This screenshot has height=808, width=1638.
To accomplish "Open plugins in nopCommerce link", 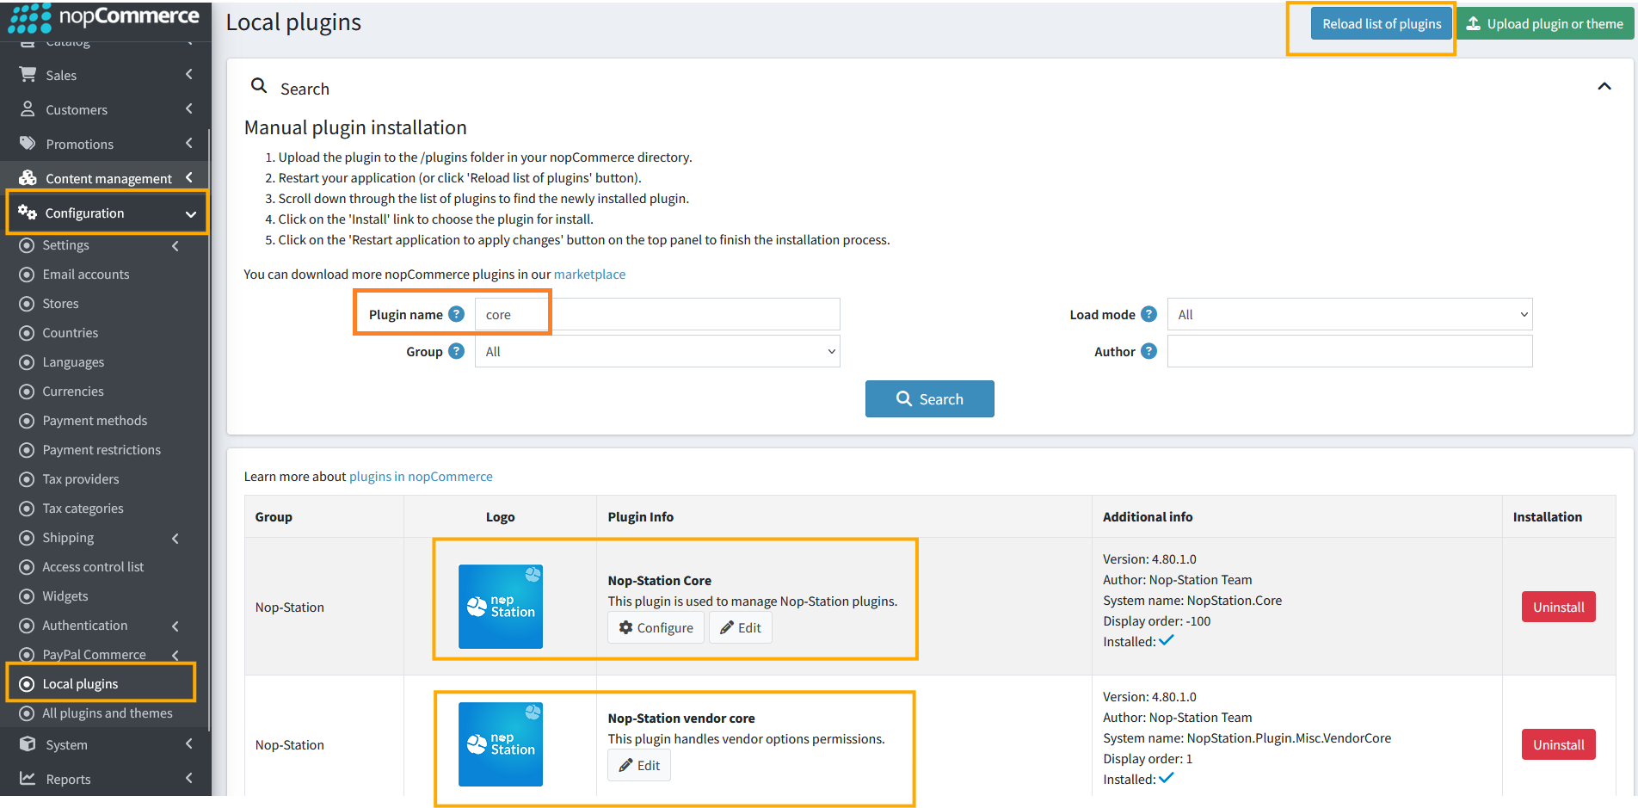I will 421,477.
